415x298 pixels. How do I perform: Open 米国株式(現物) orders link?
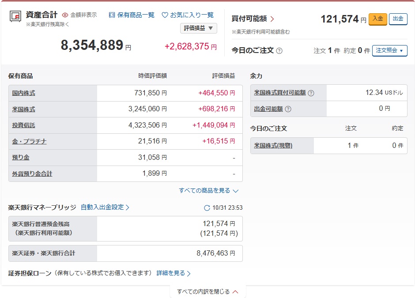(x=273, y=146)
